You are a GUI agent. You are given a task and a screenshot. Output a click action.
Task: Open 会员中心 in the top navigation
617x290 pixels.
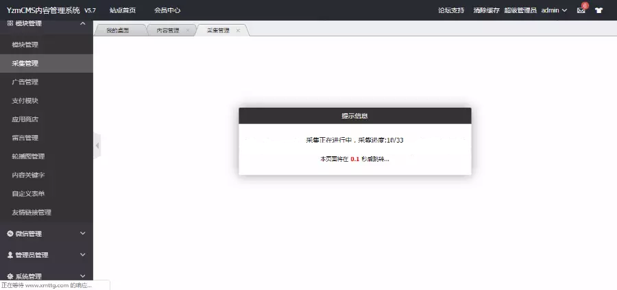[x=167, y=10]
